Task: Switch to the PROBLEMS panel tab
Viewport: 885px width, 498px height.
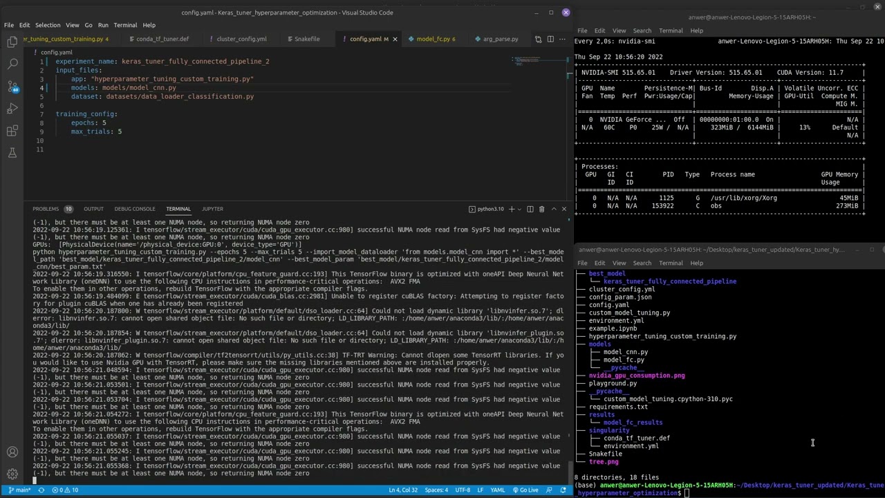Action: click(52, 209)
